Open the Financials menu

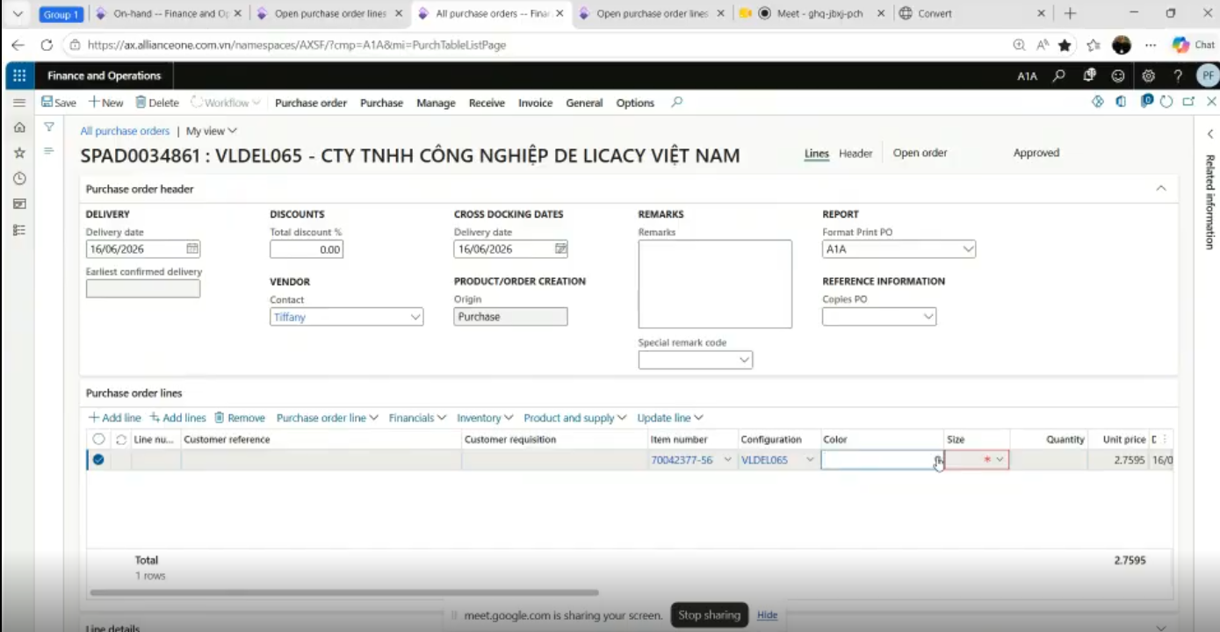click(417, 418)
